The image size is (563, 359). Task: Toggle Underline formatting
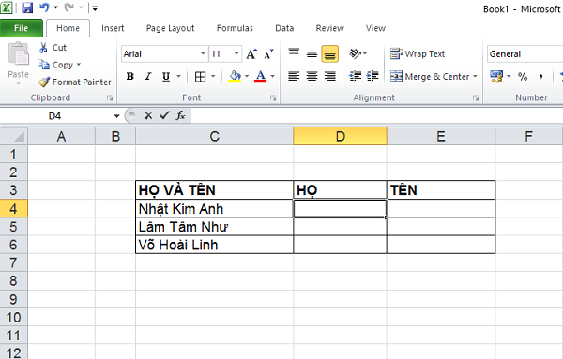pos(166,76)
